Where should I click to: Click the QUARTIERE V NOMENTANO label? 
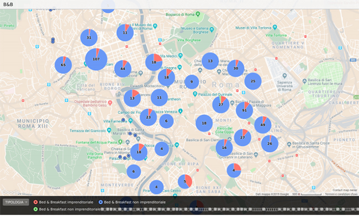288,45
